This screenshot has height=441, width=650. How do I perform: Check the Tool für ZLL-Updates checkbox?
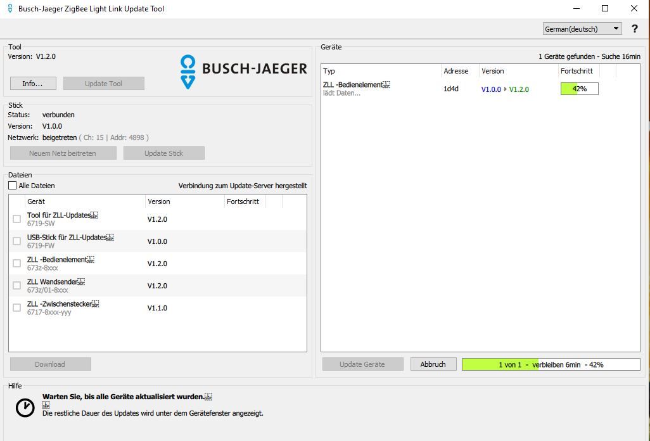(16, 219)
